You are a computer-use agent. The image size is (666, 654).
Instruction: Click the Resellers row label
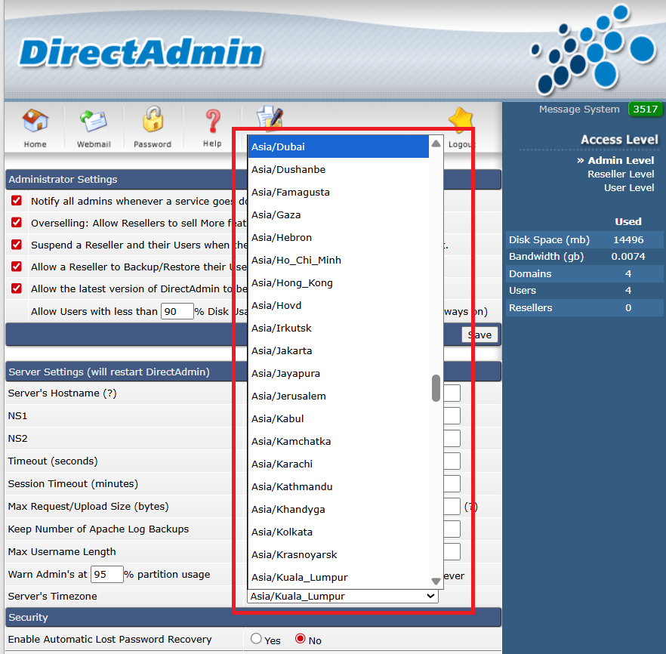(x=531, y=308)
